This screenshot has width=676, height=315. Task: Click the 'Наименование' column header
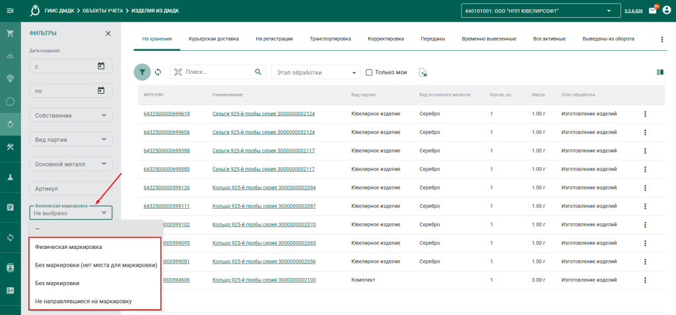[228, 94]
